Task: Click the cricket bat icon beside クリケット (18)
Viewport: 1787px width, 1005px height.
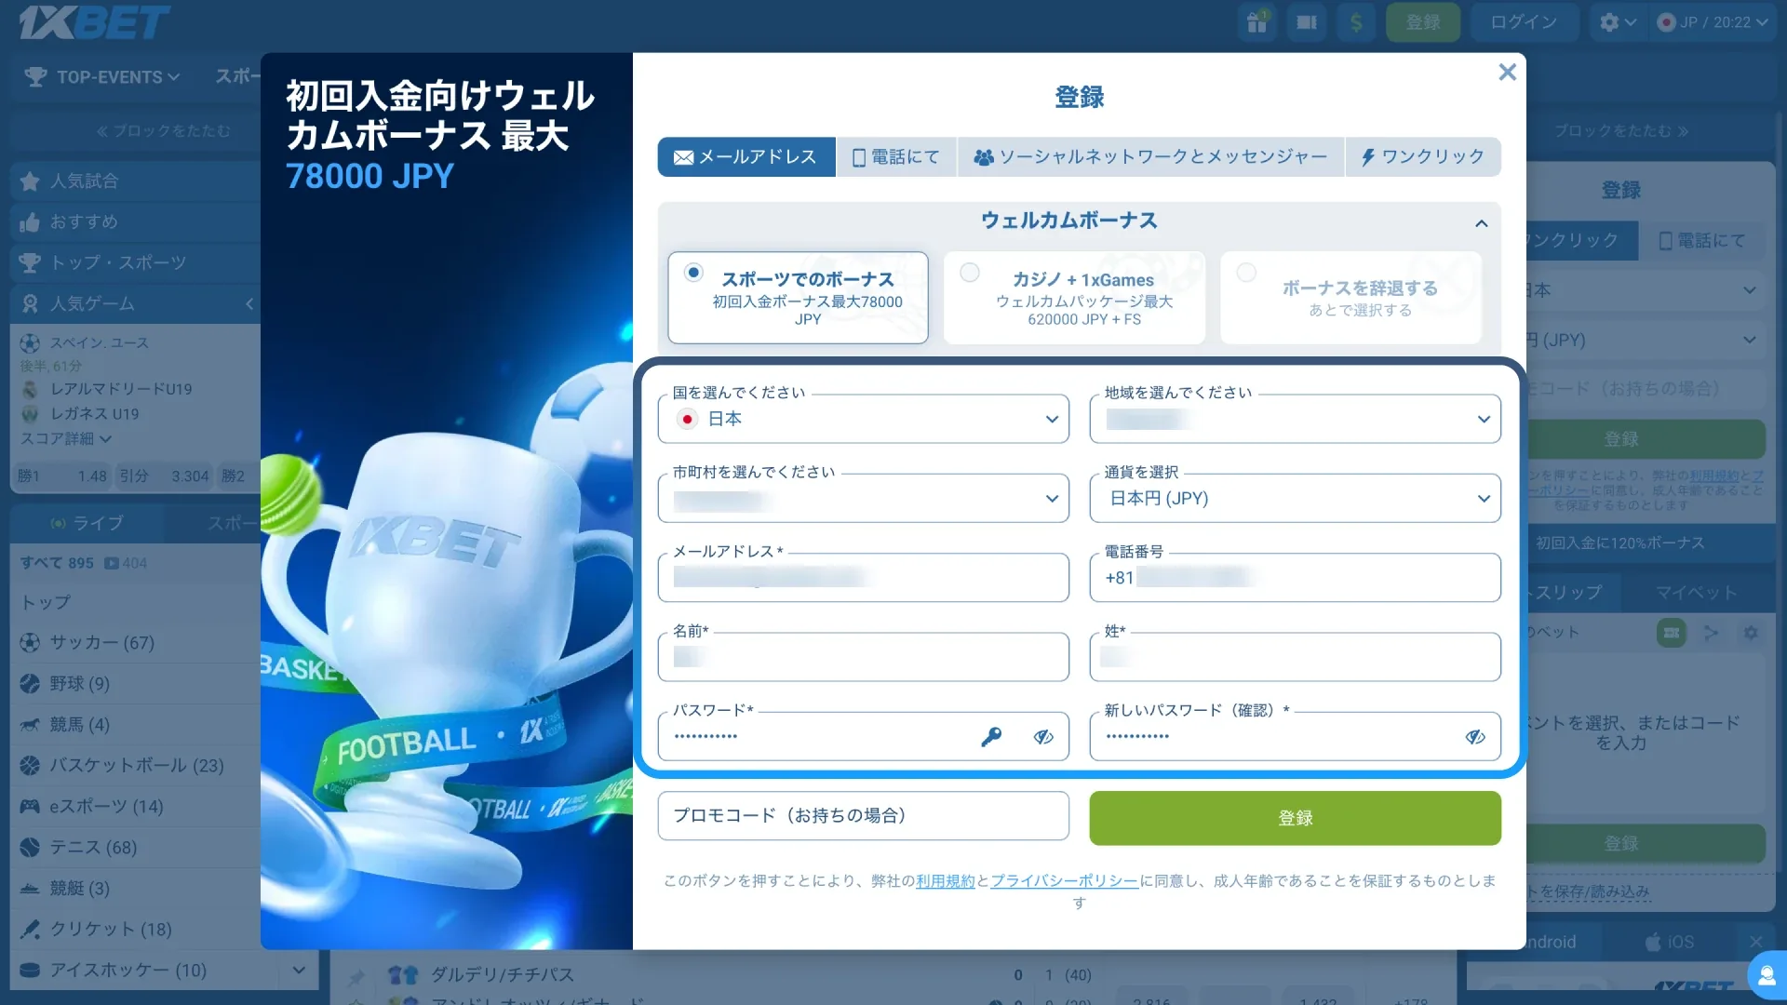Action: pyautogui.click(x=30, y=930)
